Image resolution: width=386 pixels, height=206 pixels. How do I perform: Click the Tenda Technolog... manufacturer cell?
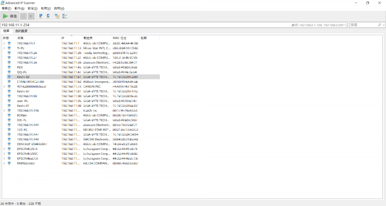coord(96,53)
